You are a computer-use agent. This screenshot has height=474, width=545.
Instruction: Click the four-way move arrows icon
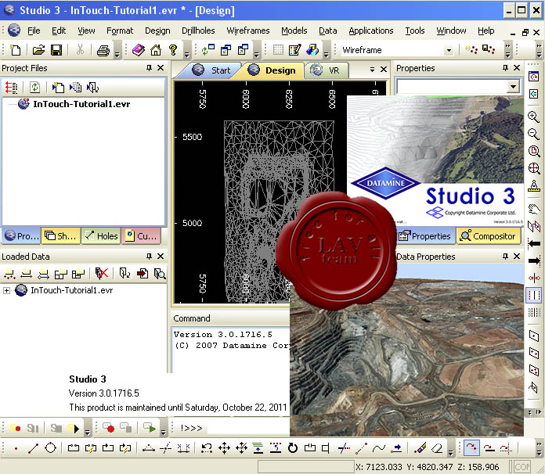224,448
